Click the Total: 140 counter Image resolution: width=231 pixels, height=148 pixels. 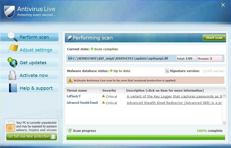pos(186,58)
